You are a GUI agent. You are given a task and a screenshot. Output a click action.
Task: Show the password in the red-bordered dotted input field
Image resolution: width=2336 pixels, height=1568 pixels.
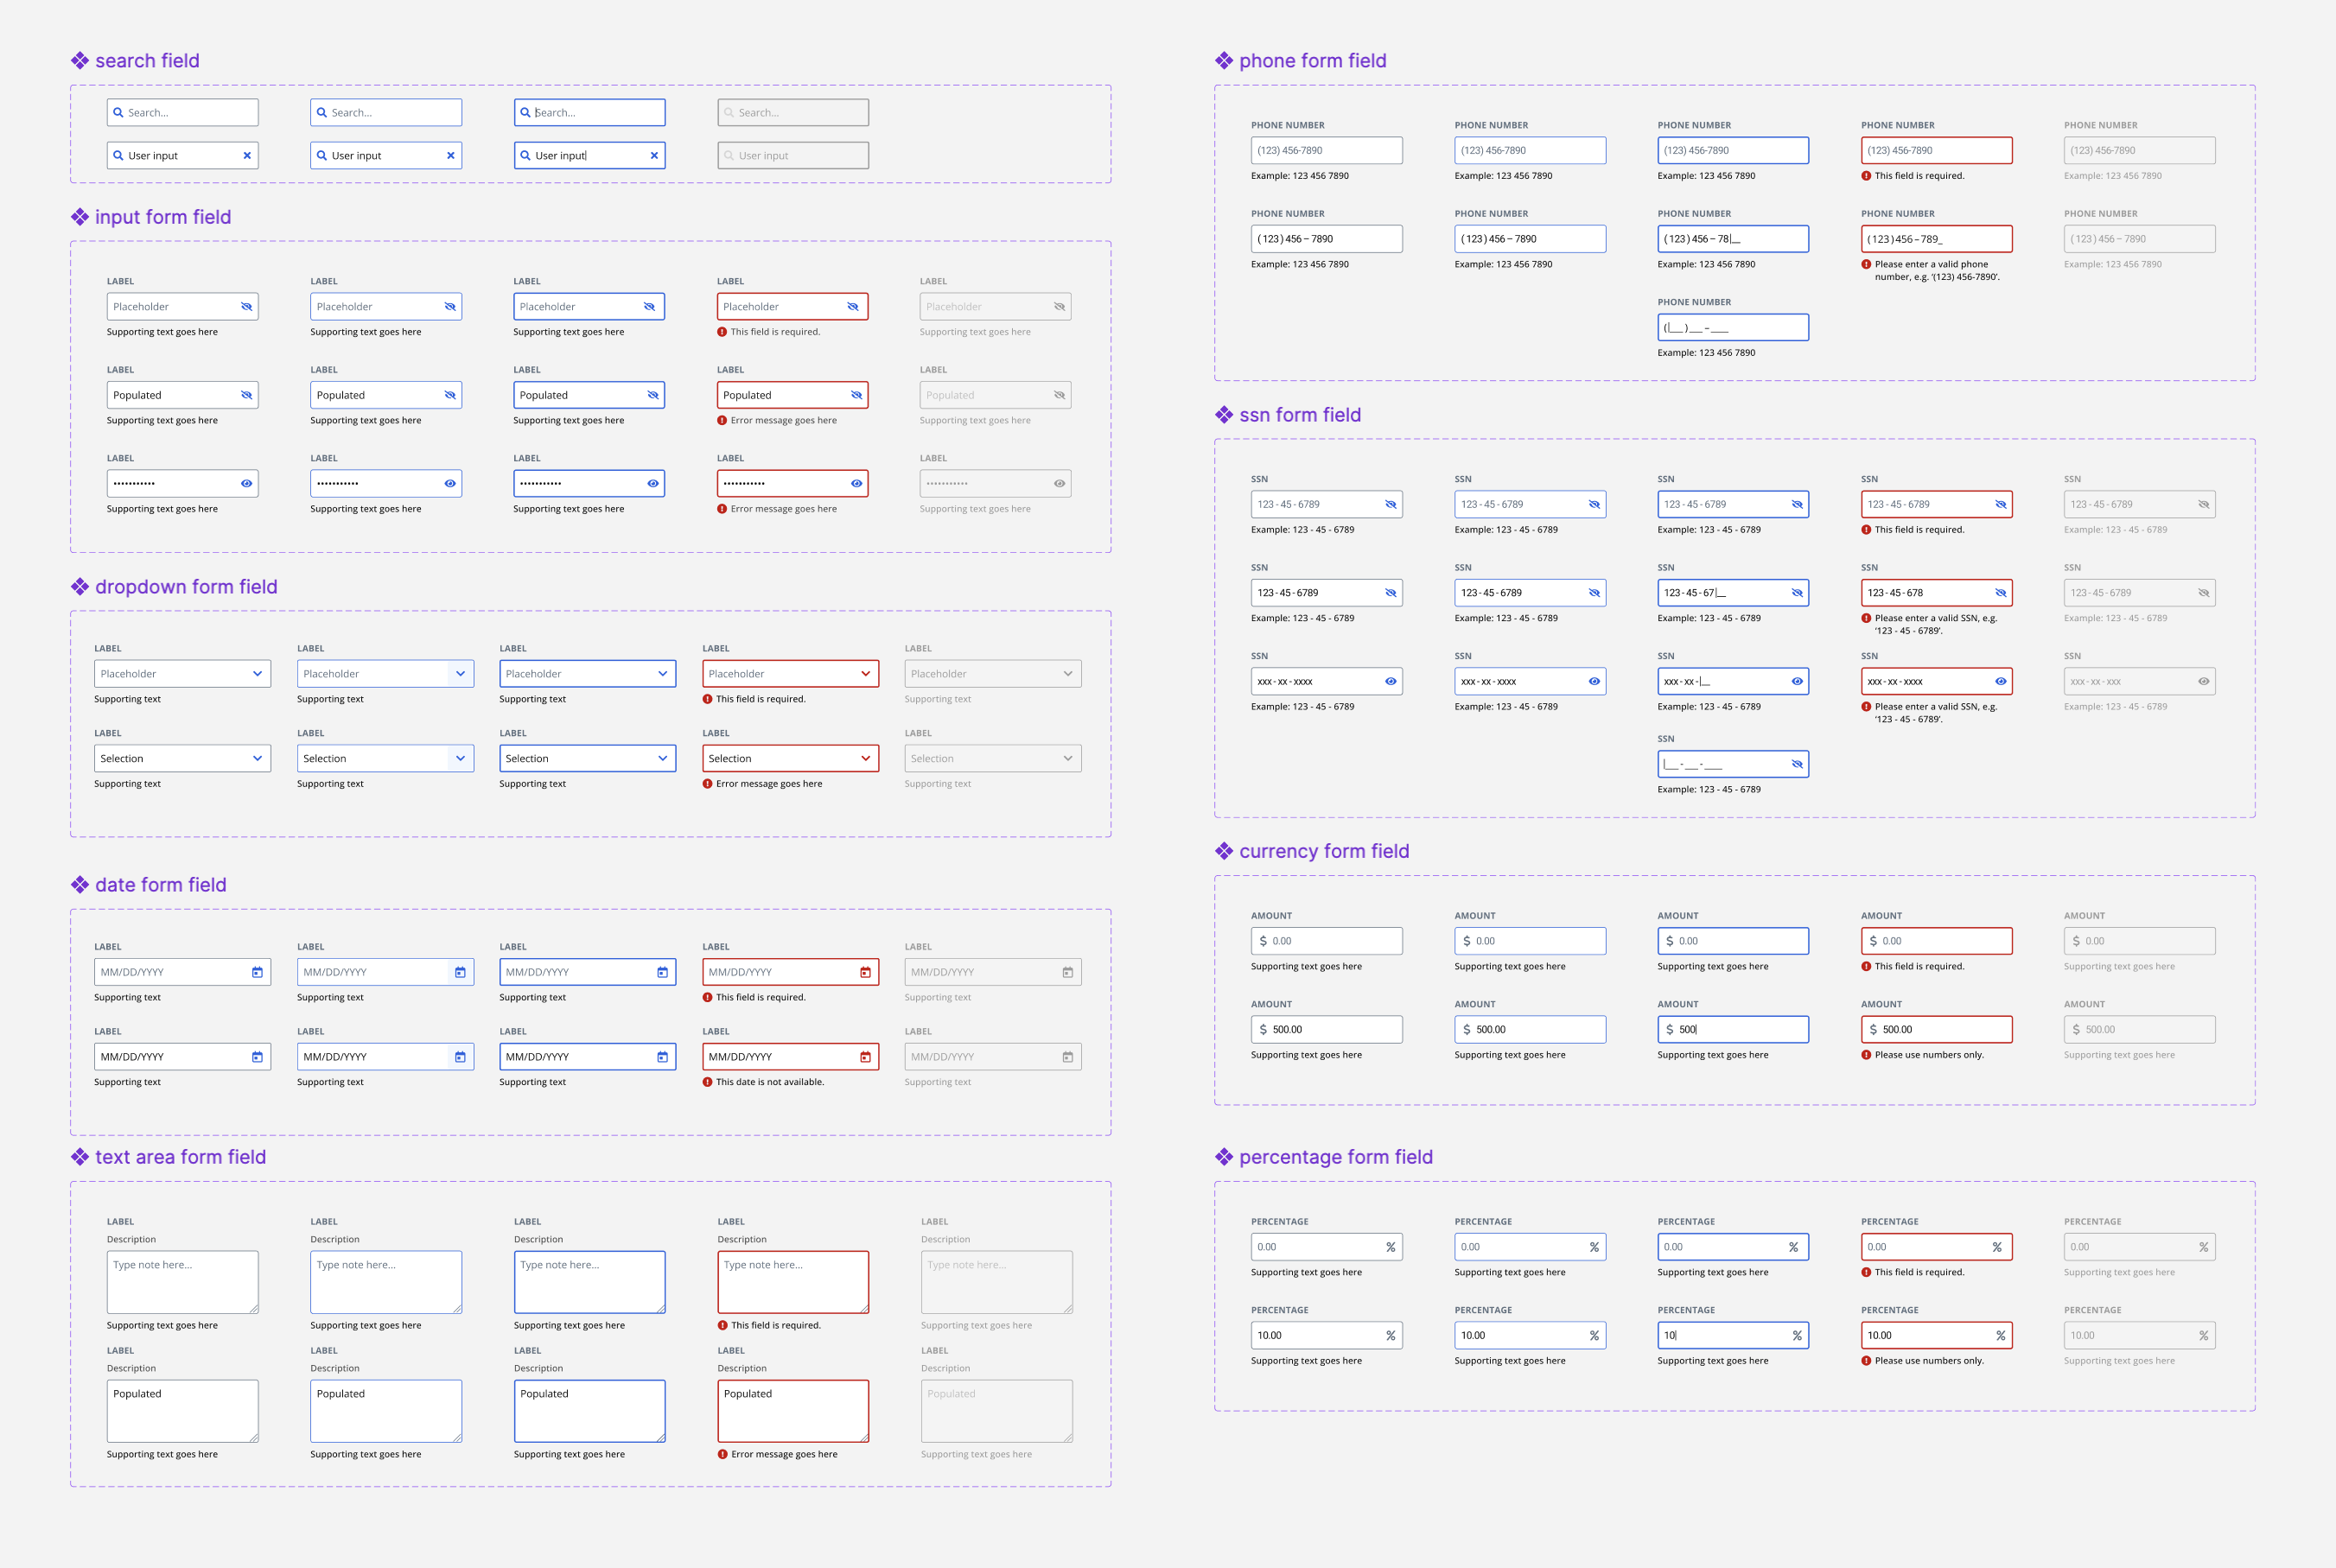[856, 484]
